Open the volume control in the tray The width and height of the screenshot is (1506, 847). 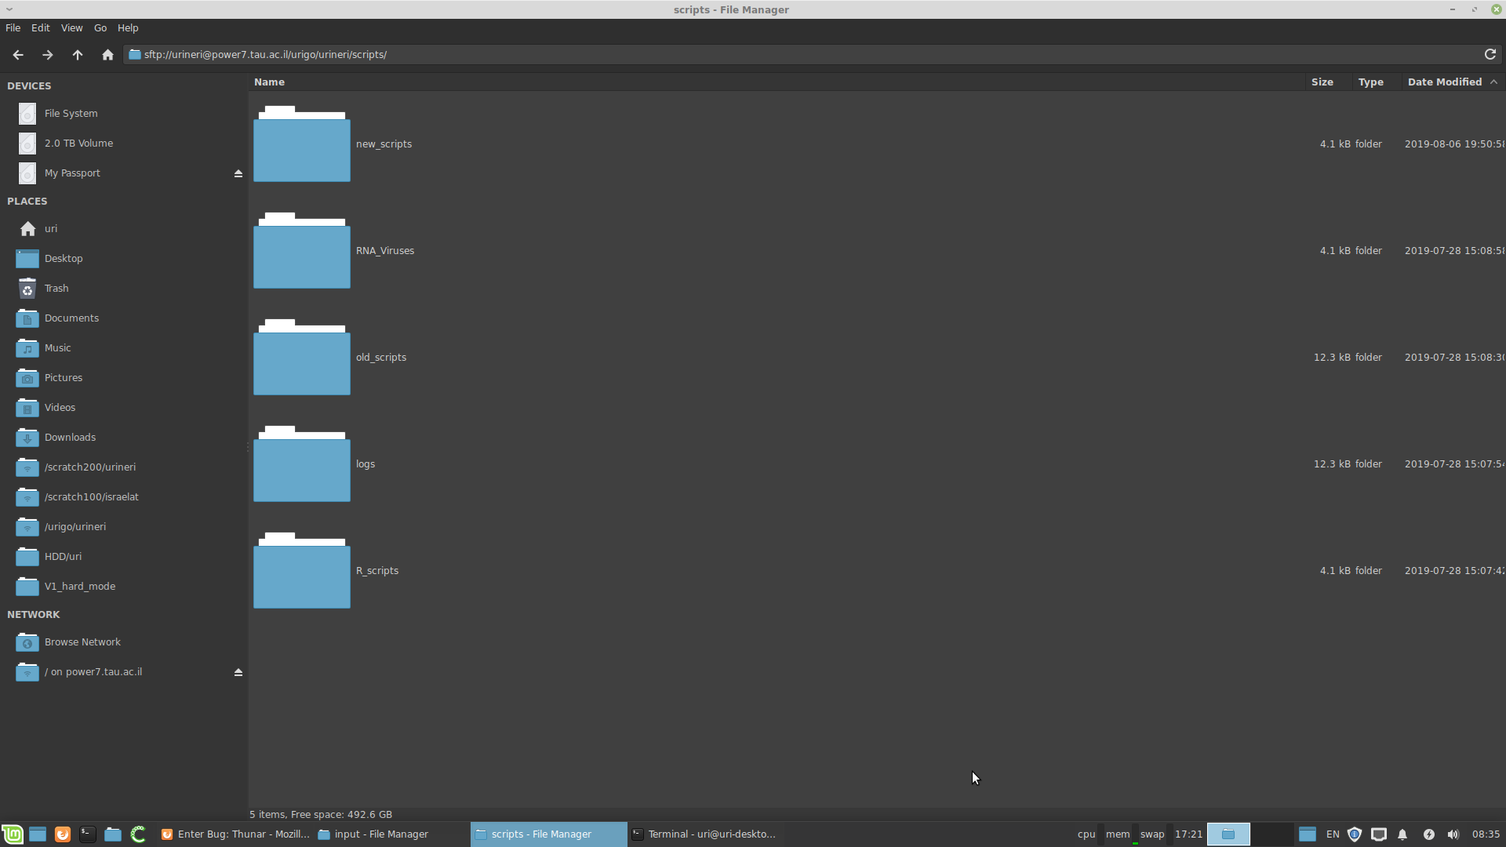[1453, 834]
